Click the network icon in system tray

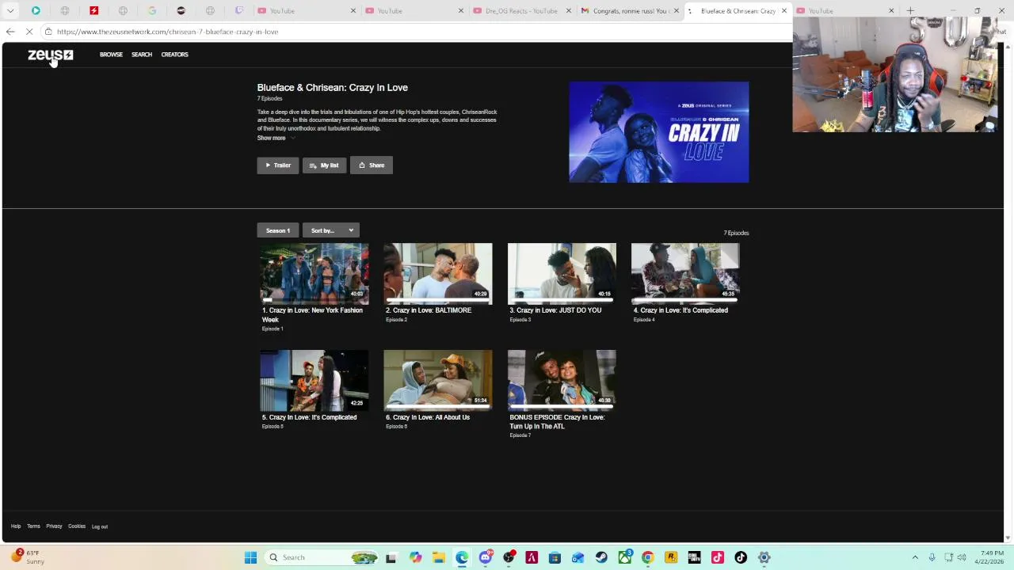click(x=948, y=557)
